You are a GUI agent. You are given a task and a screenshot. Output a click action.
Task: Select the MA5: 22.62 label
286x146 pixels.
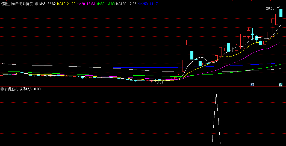pos(48,4)
